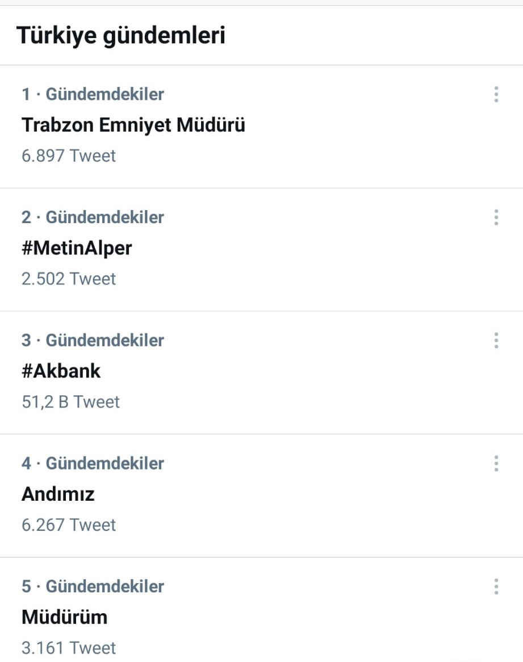Select the 3.161 Tweet count text
Image resolution: width=523 pixels, height=662 pixels.
click(x=69, y=648)
